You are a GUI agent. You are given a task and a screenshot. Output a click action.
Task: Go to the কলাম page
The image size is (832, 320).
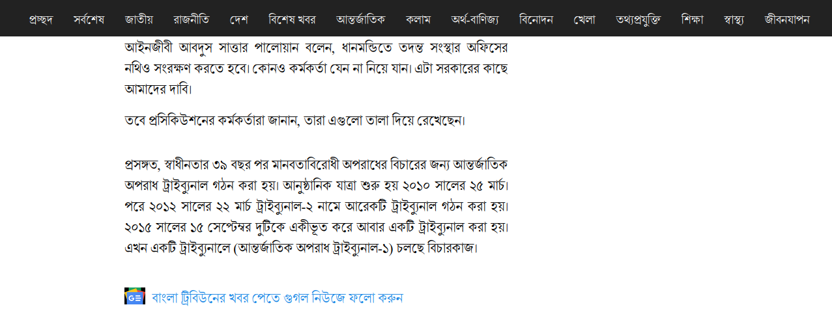click(418, 19)
